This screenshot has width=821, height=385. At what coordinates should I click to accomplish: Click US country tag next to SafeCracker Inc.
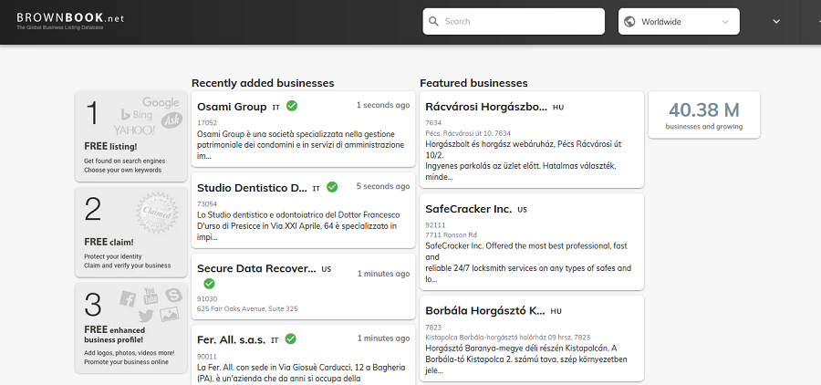(x=522, y=210)
